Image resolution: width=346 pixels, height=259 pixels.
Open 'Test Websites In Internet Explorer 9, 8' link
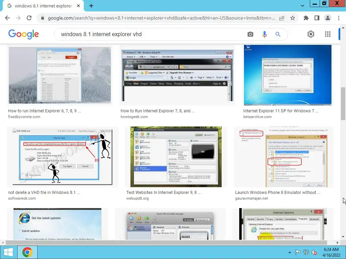[x=164, y=193]
